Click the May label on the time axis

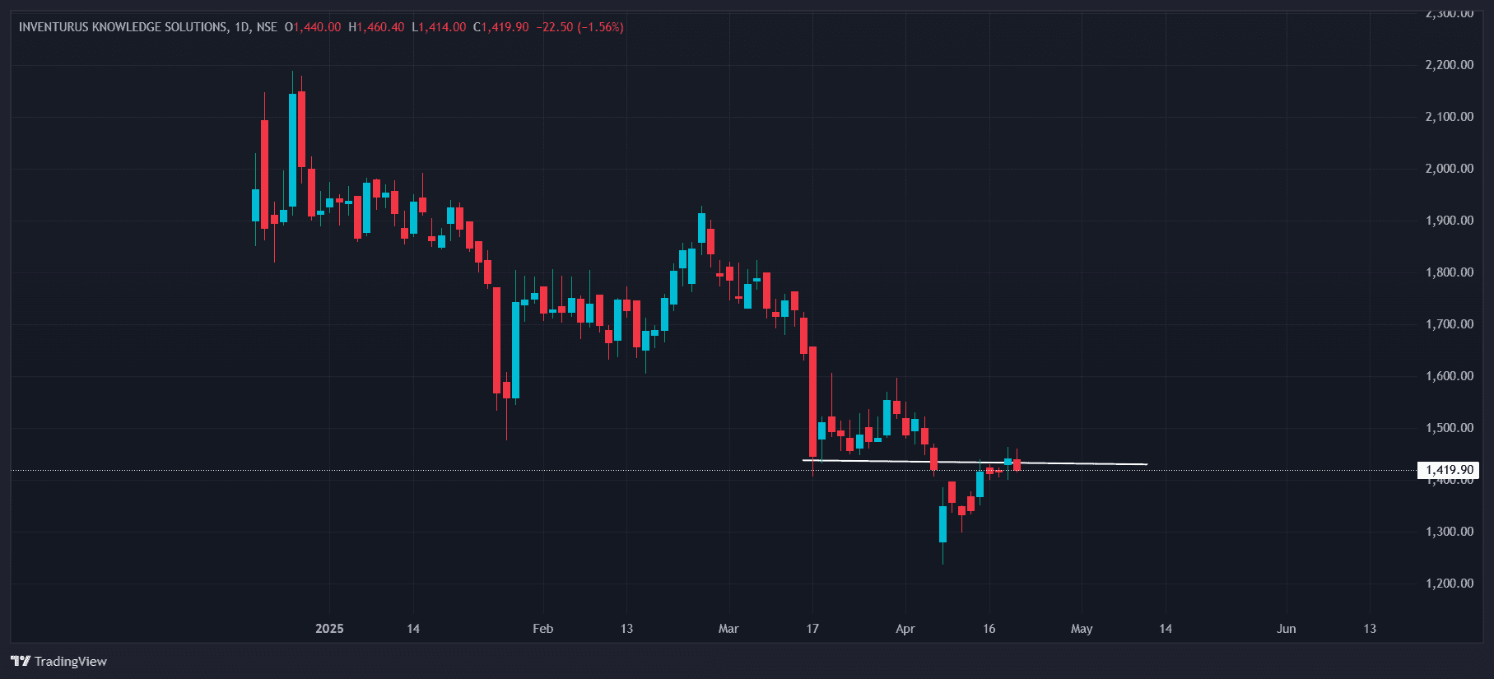pos(1082,629)
